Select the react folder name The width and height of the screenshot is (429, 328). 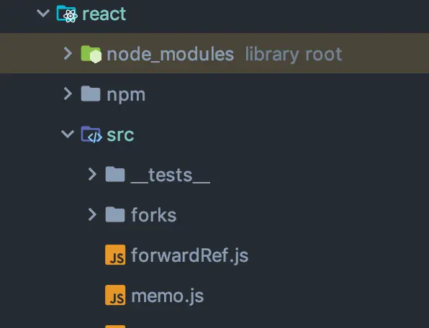tap(104, 14)
